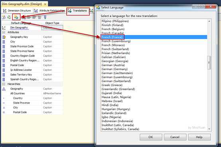
Task: Click the Process dimension toolbar icon
Action: (4, 17)
